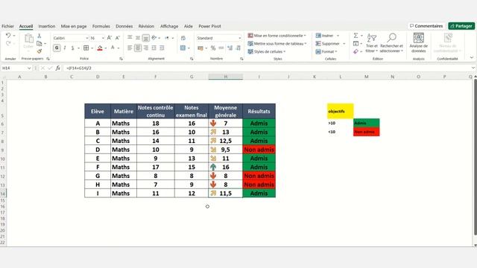Image resolution: width=477 pixels, height=268 pixels.
Task: Apply the font color A icon
Action: [x=113, y=48]
